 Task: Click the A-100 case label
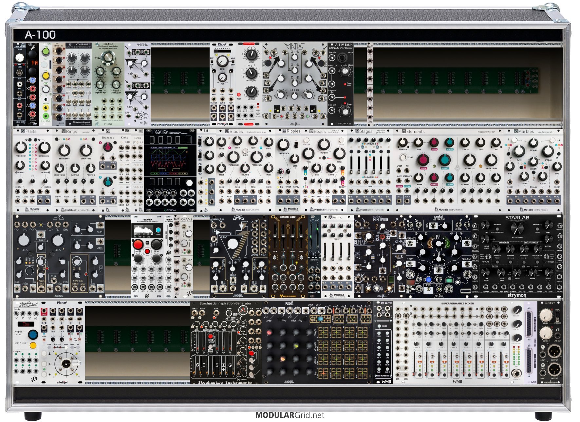click(40, 35)
